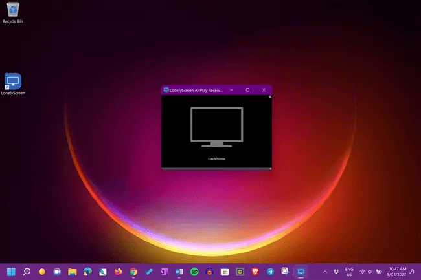Open Telegram from the taskbar
Image resolution: width=421 pixels, height=280 pixels.
point(271,272)
